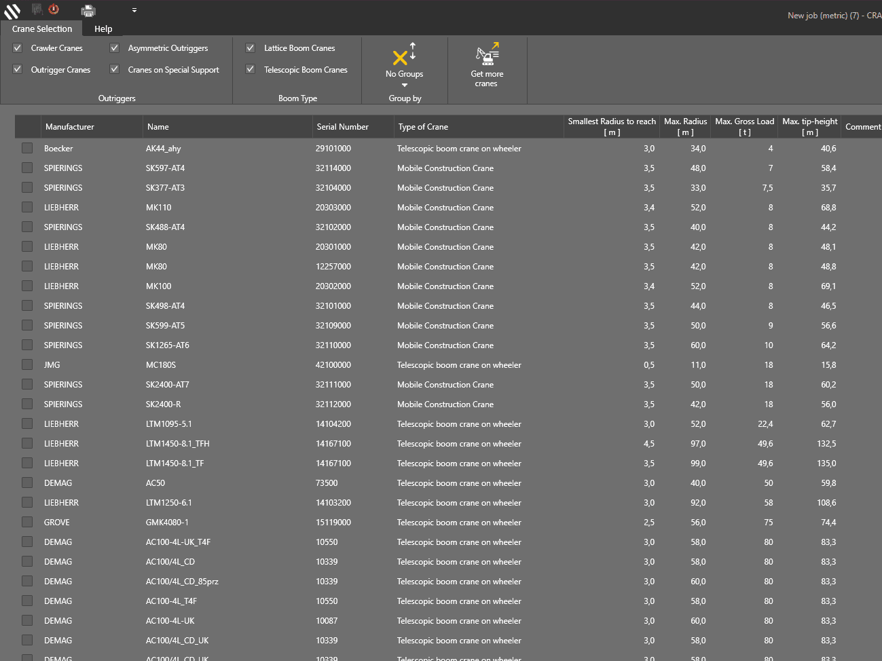Toggle the Asymmetric Outriggers checkbox
882x661 pixels.
tap(115, 48)
